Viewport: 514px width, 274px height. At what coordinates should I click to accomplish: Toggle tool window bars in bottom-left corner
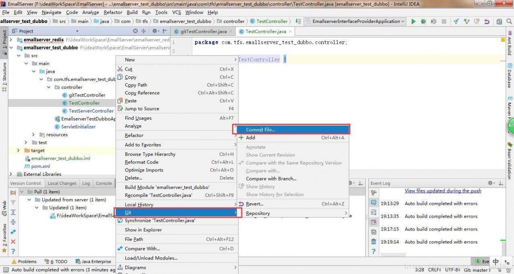6,270
